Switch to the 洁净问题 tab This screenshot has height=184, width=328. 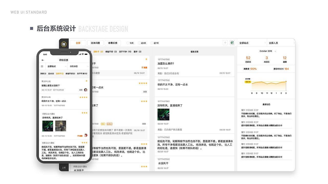[95, 43]
